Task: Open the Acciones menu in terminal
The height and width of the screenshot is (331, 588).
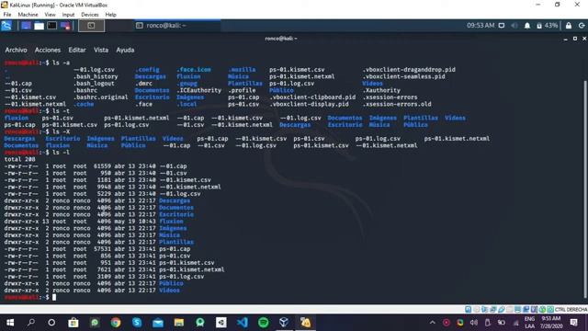Action: (x=48, y=50)
